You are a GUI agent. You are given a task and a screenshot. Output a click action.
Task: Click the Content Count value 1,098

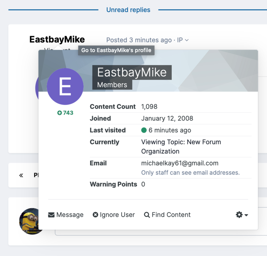(x=149, y=107)
